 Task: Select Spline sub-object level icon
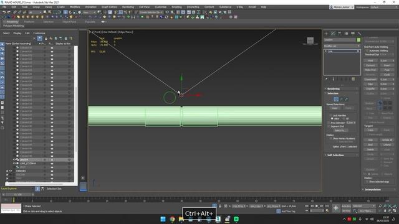(346, 100)
